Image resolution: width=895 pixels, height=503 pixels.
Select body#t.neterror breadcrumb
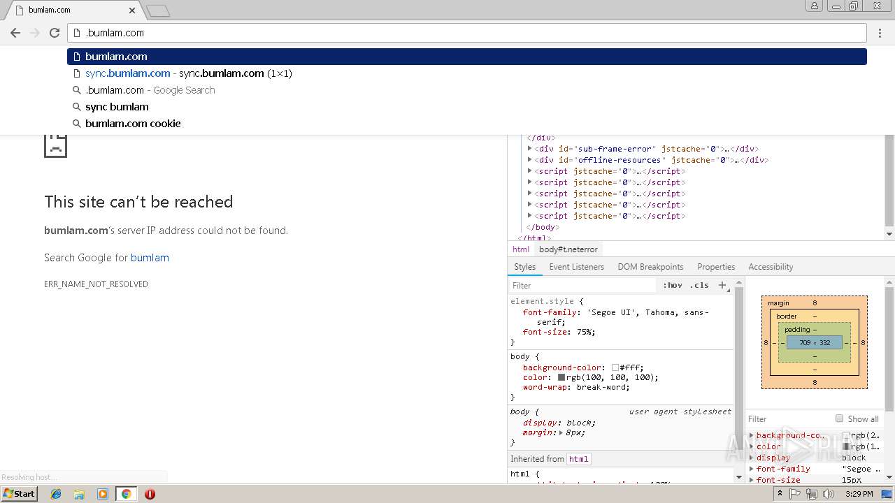(568, 249)
